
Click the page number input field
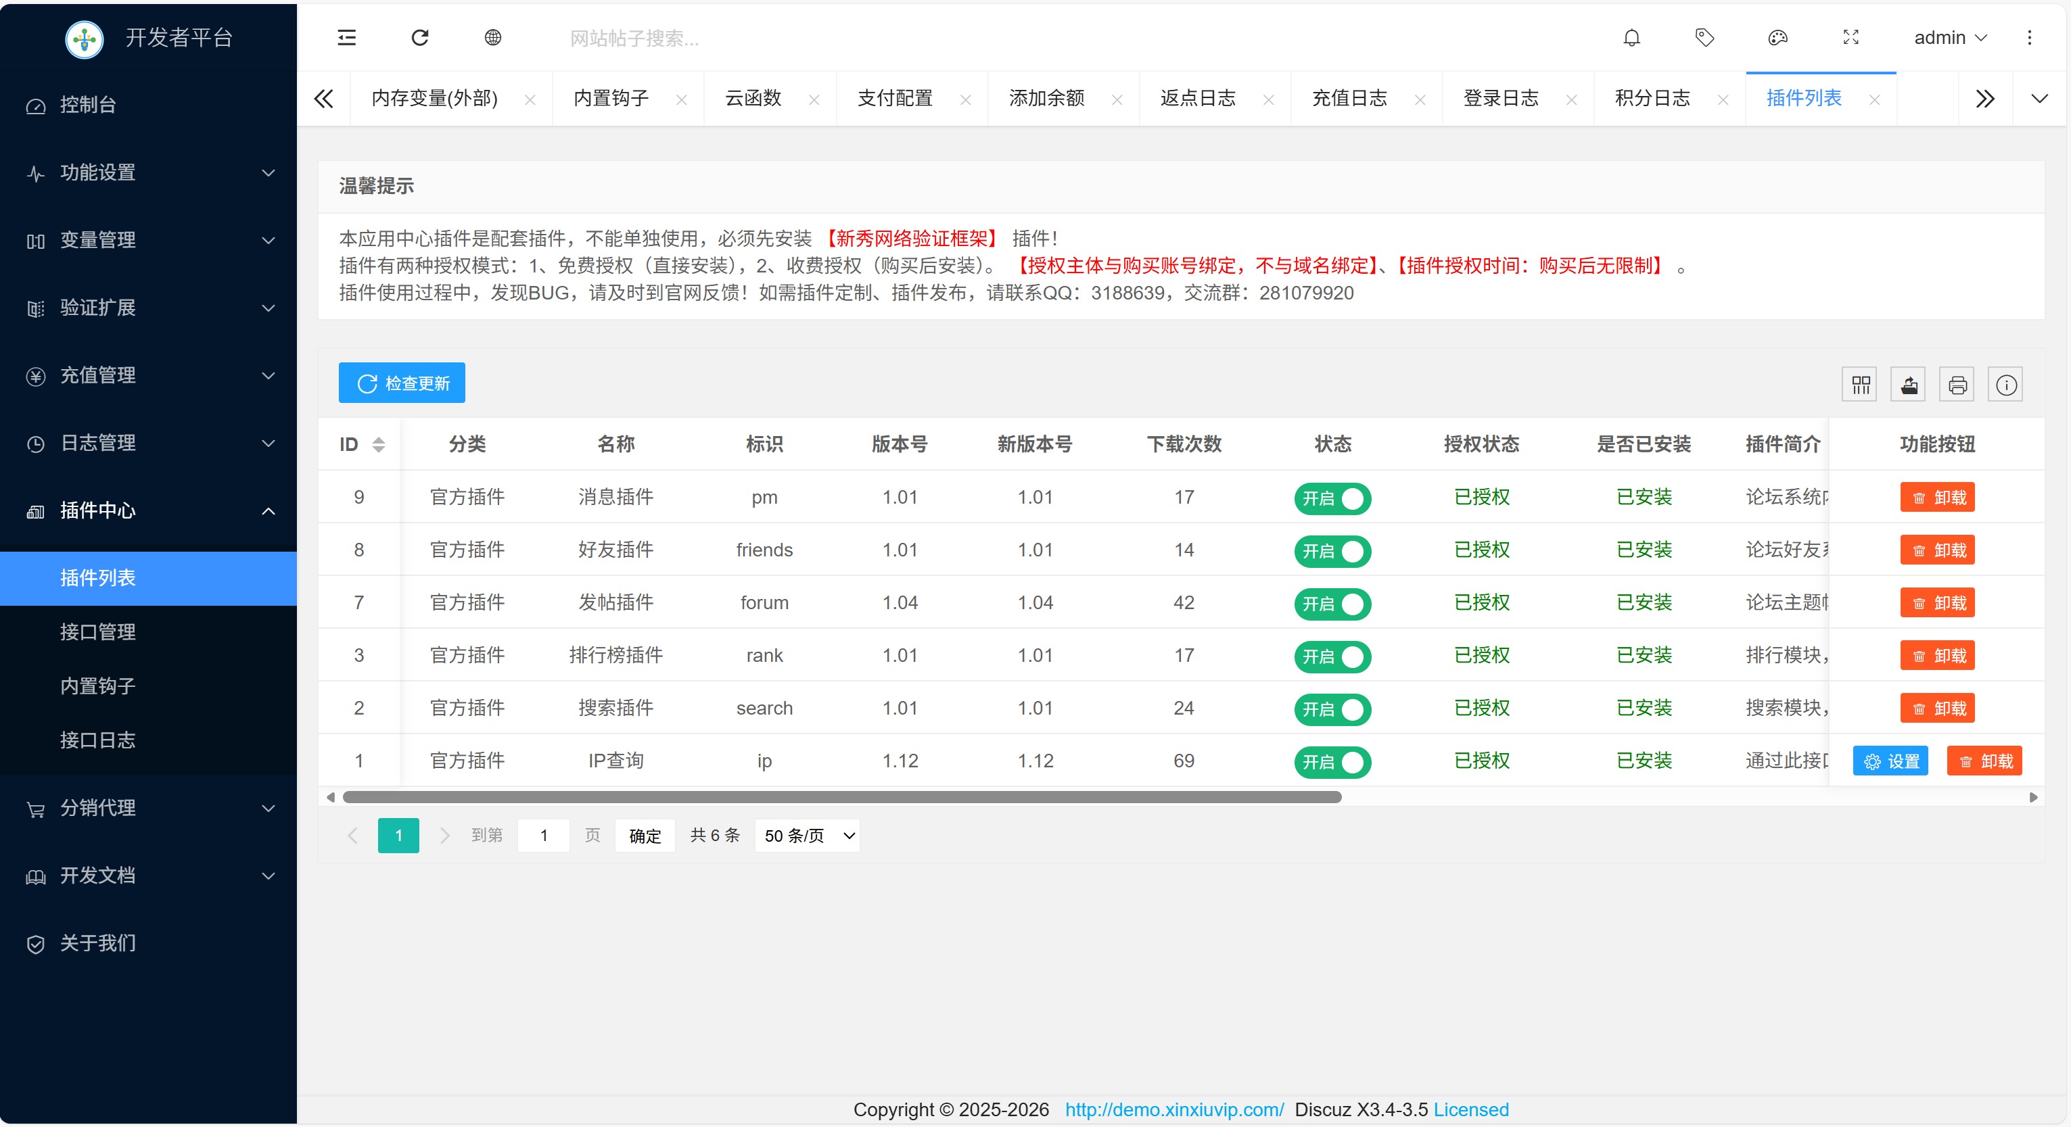point(544,835)
